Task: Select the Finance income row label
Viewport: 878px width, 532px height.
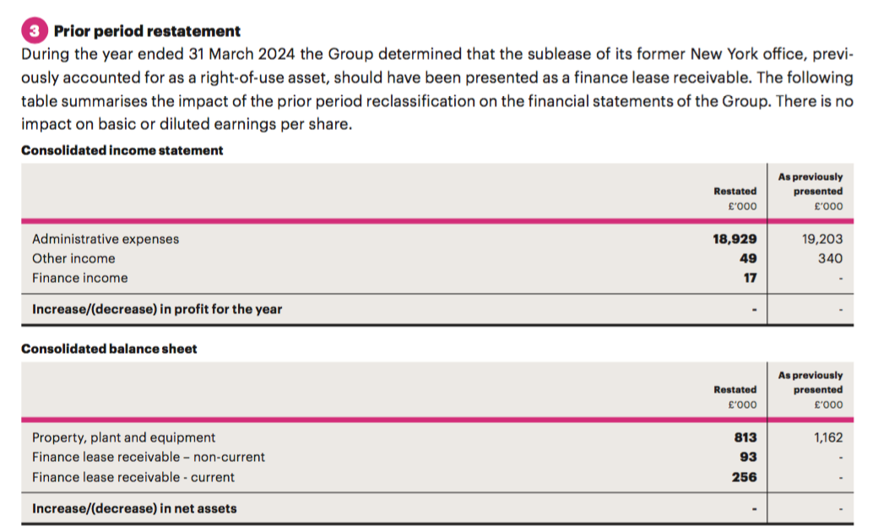Action: tap(80, 278)
